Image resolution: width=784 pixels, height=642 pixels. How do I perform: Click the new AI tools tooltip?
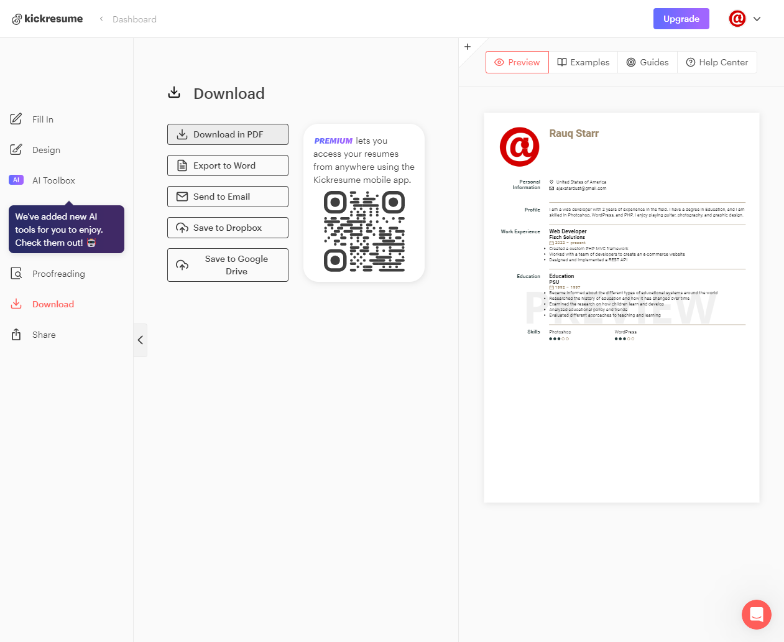67,229
